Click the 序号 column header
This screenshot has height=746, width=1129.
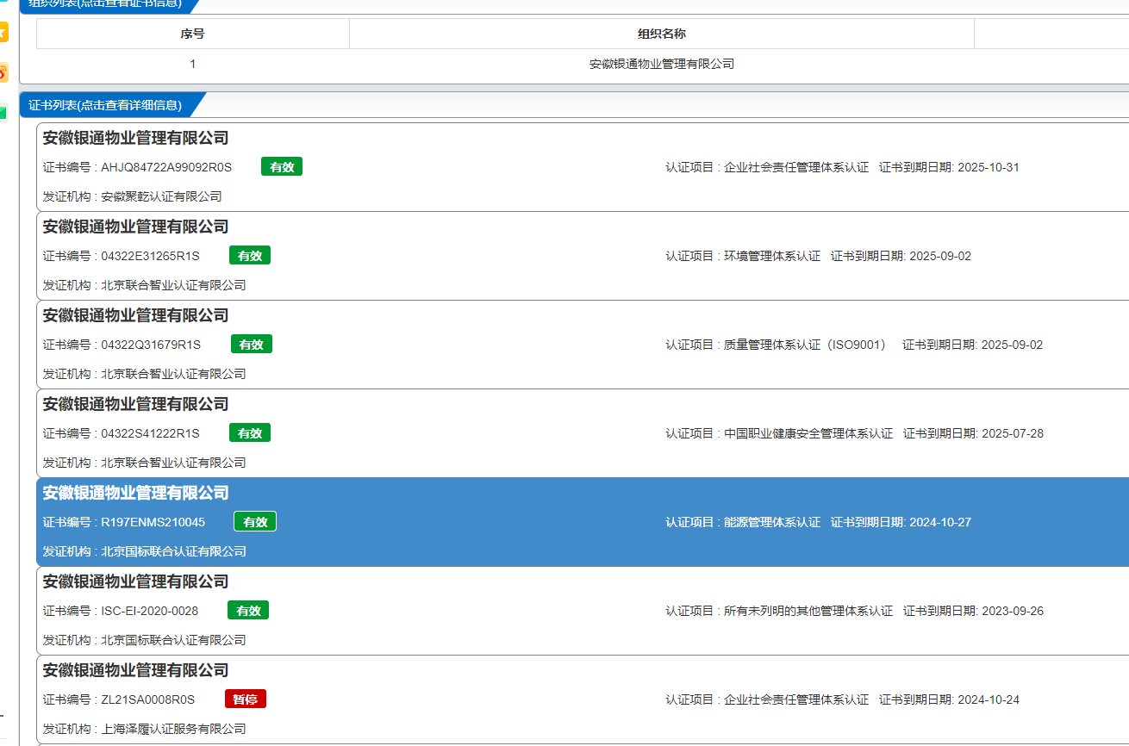coord(193,34)
